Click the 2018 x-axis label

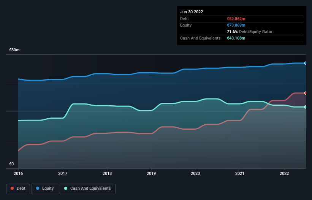pyautogui.click(x=107, y=173)
